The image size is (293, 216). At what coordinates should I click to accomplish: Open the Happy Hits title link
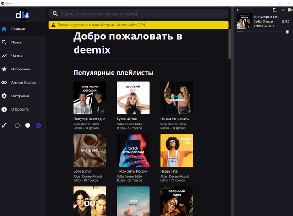coord(169,171)
